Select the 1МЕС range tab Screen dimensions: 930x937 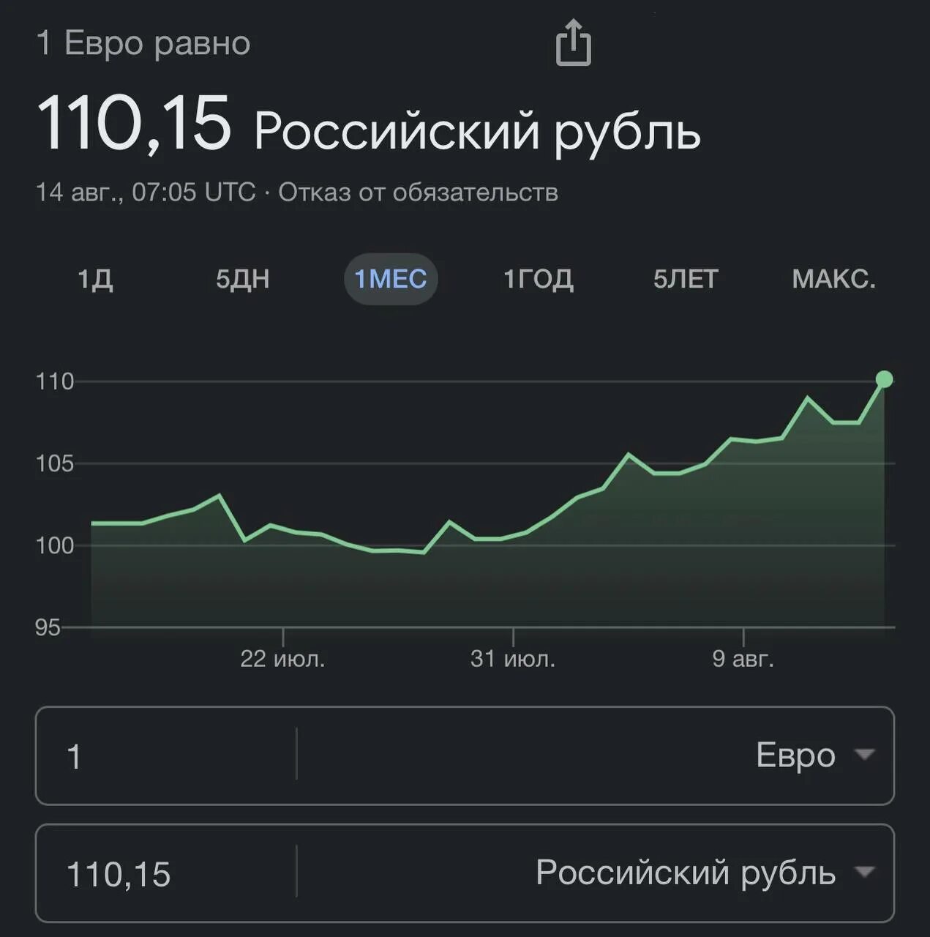point(391,279)
